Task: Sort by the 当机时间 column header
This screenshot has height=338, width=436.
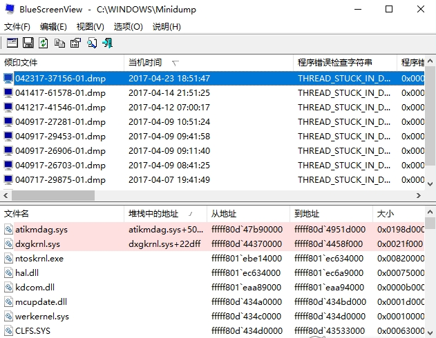Action: [x=209, y=63]
